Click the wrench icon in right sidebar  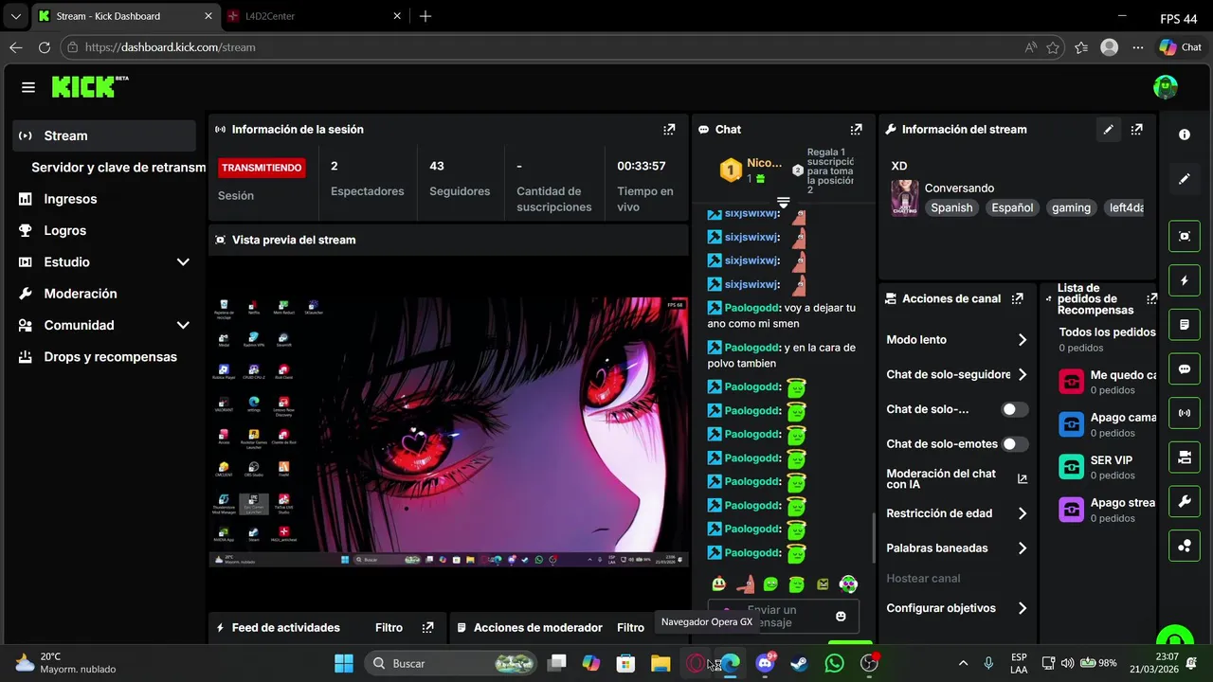tap(1185, 501)
